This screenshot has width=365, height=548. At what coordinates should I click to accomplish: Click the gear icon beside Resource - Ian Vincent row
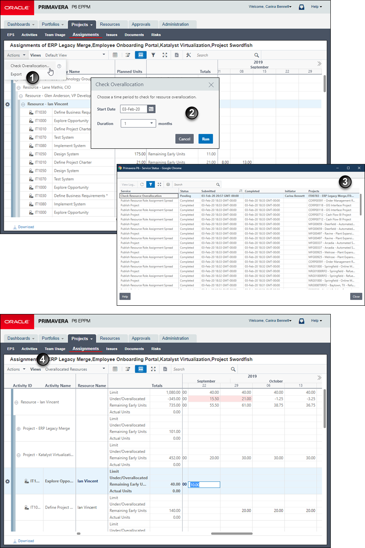(x=7, y=104)
